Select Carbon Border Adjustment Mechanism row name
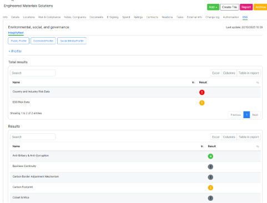 [x=36, y=176]
